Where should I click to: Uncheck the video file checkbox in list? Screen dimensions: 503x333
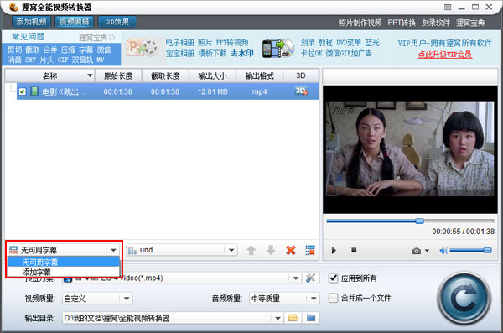pos(22,91)
